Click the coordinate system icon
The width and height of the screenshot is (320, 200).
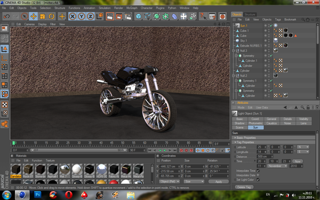100,17
